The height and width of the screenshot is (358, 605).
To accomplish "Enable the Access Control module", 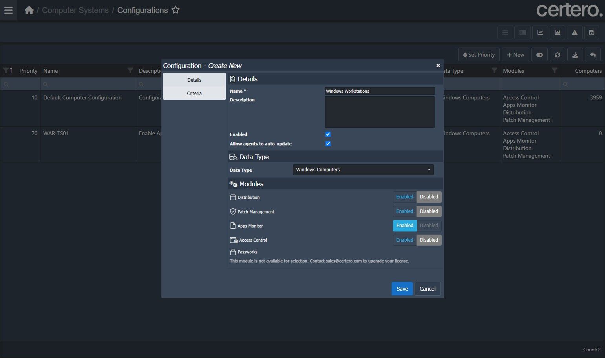I will pos(405,240).
